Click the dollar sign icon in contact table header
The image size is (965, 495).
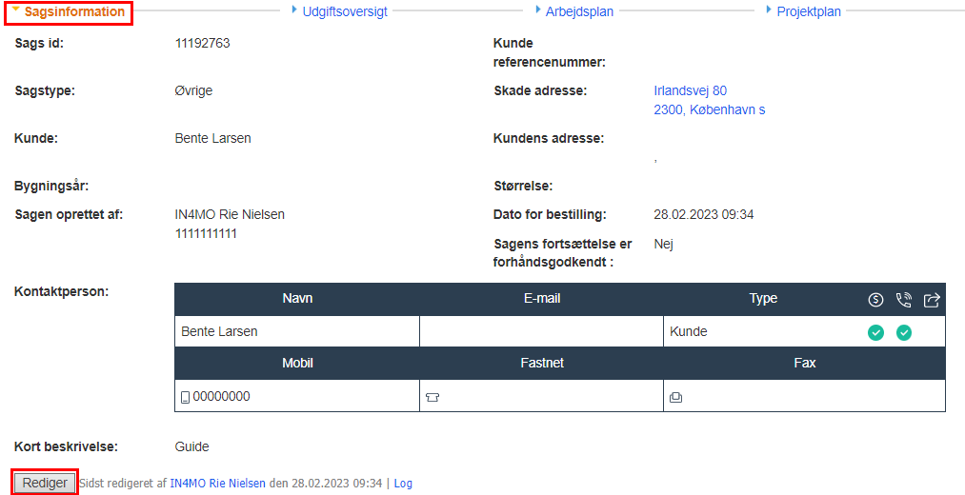click(875, 300)
